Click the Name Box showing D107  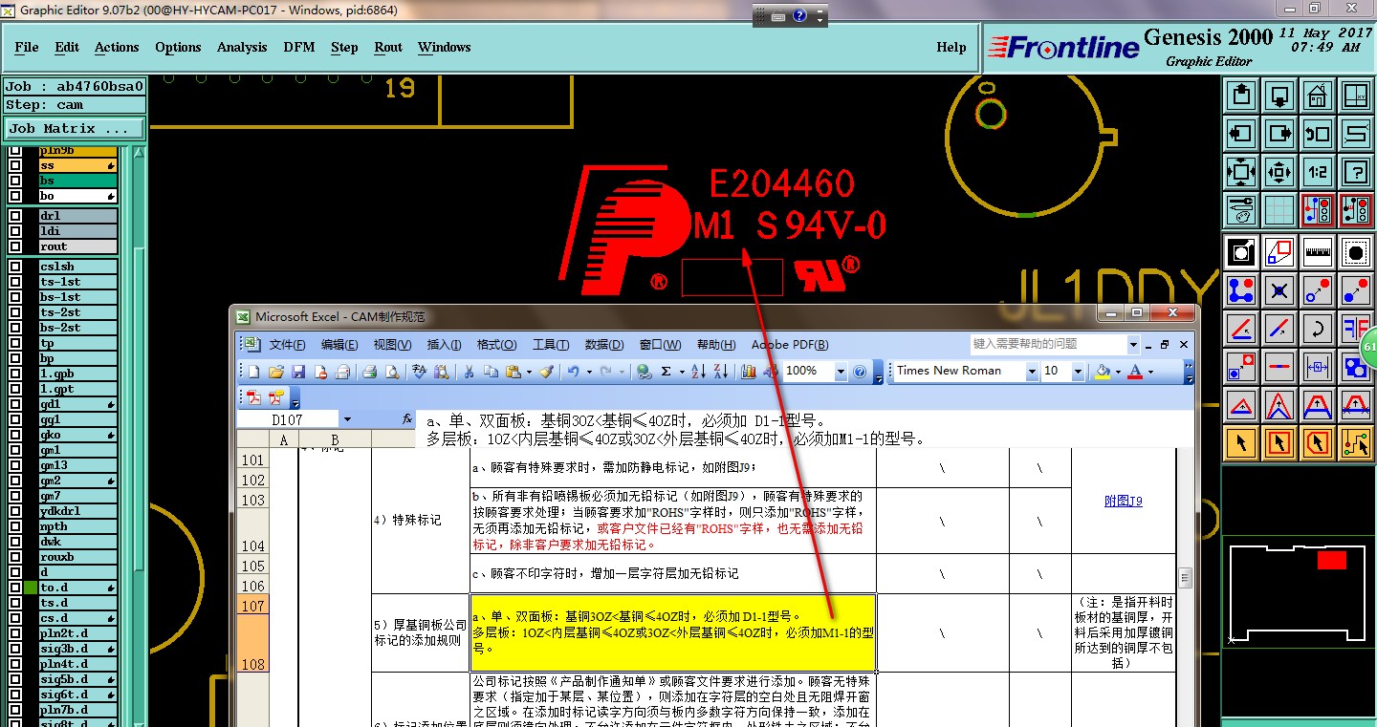tap(289, 419)
